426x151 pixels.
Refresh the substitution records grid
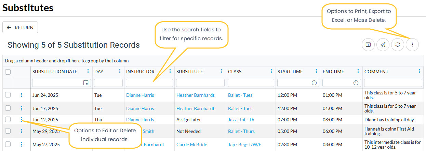[398, 45]
